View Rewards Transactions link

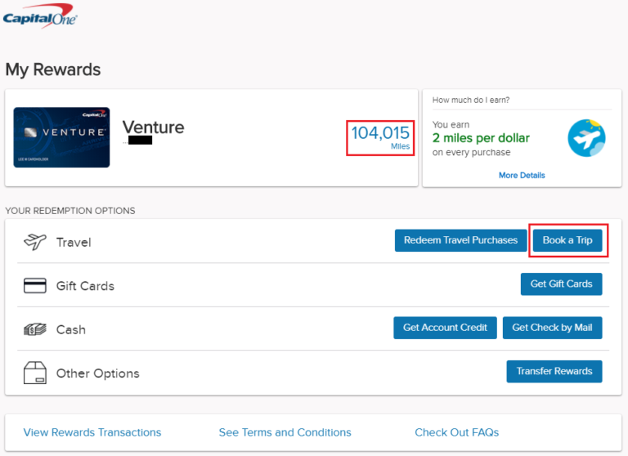click(92, 432)
